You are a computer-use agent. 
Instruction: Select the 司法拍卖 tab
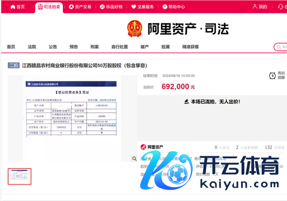49,7
